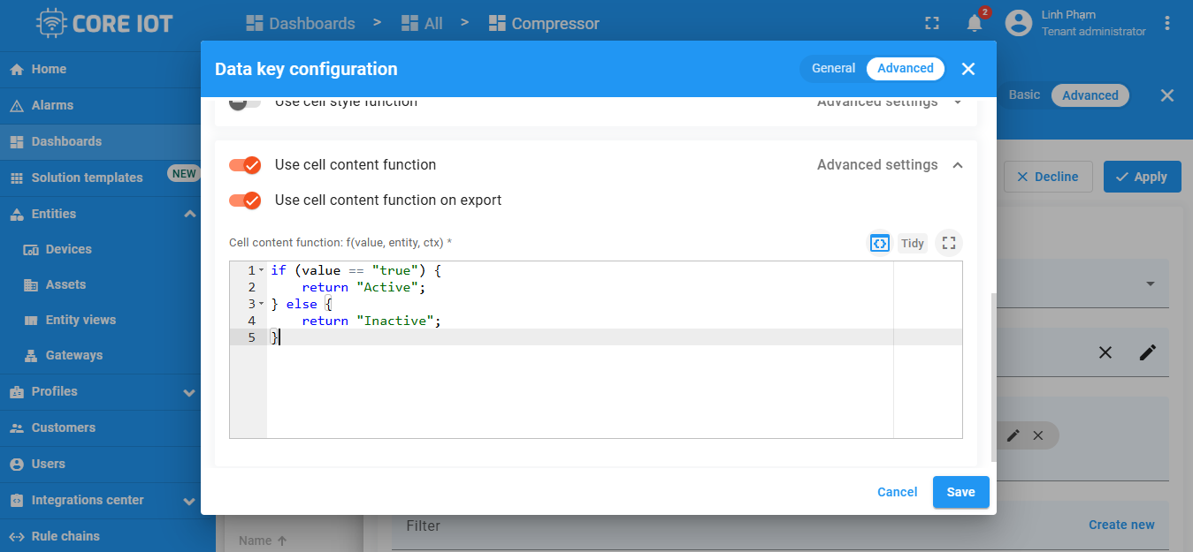The height and width of the screenshot is (552, 1193).
Task: Enable the Use cell style function toggle
Action: point(245,102)
